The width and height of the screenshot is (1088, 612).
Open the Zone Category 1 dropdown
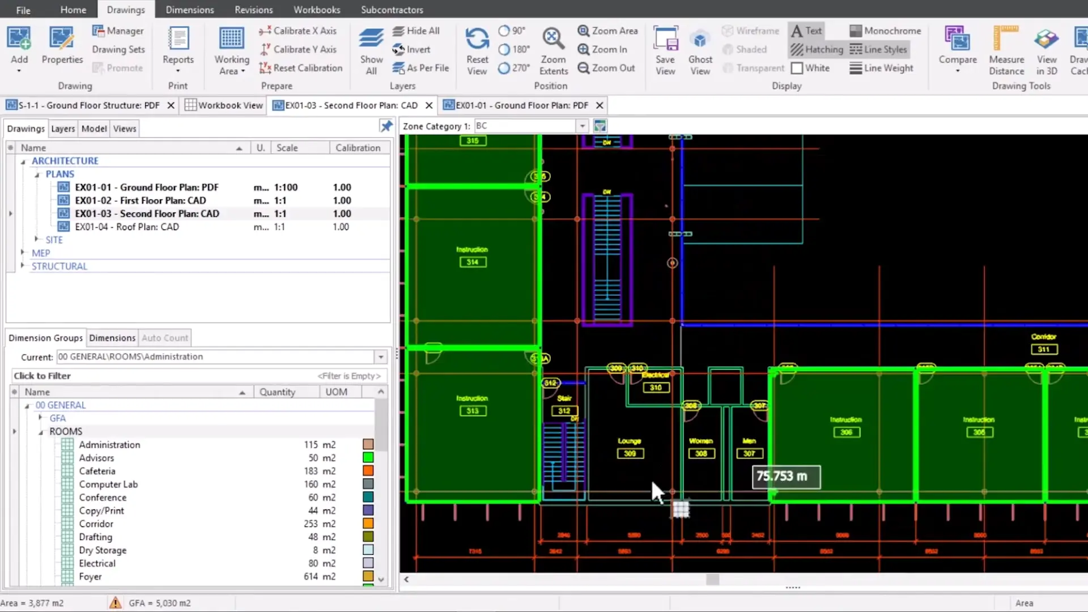pyautogui.click(x=582, y=126)
